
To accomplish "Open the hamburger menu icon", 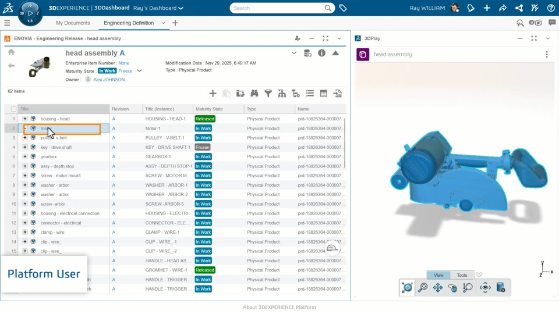I will [x=7, y=23].
